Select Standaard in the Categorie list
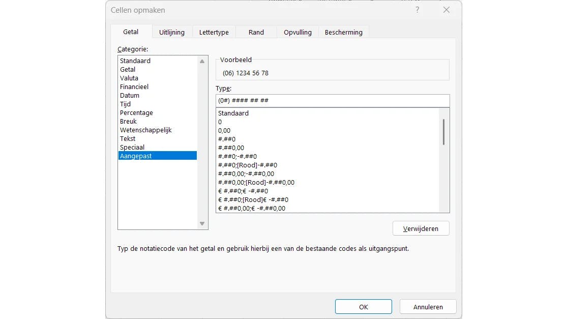Screen dimensions: 567x319 (x=158, y=61)
